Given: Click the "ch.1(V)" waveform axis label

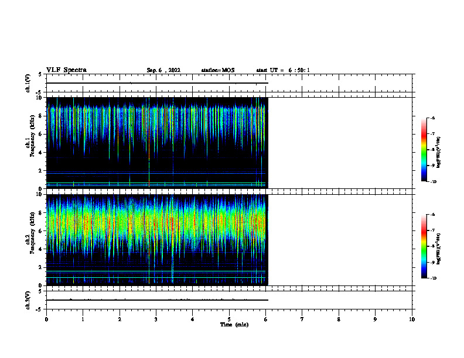Looking at the screenshot, I should tap(28, 83).
